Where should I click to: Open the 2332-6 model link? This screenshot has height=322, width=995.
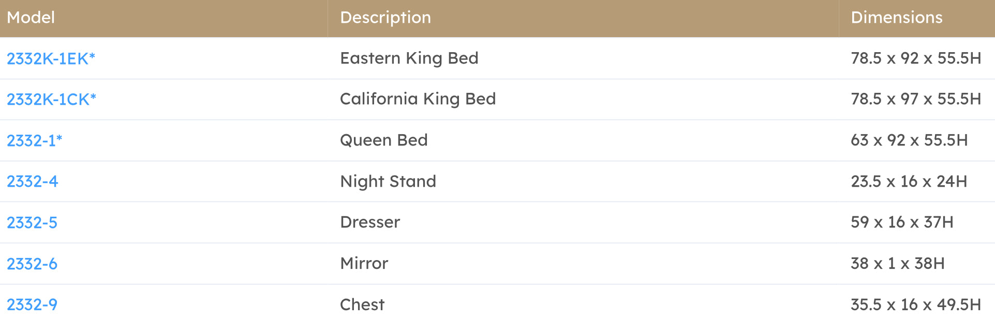[32, 264]
